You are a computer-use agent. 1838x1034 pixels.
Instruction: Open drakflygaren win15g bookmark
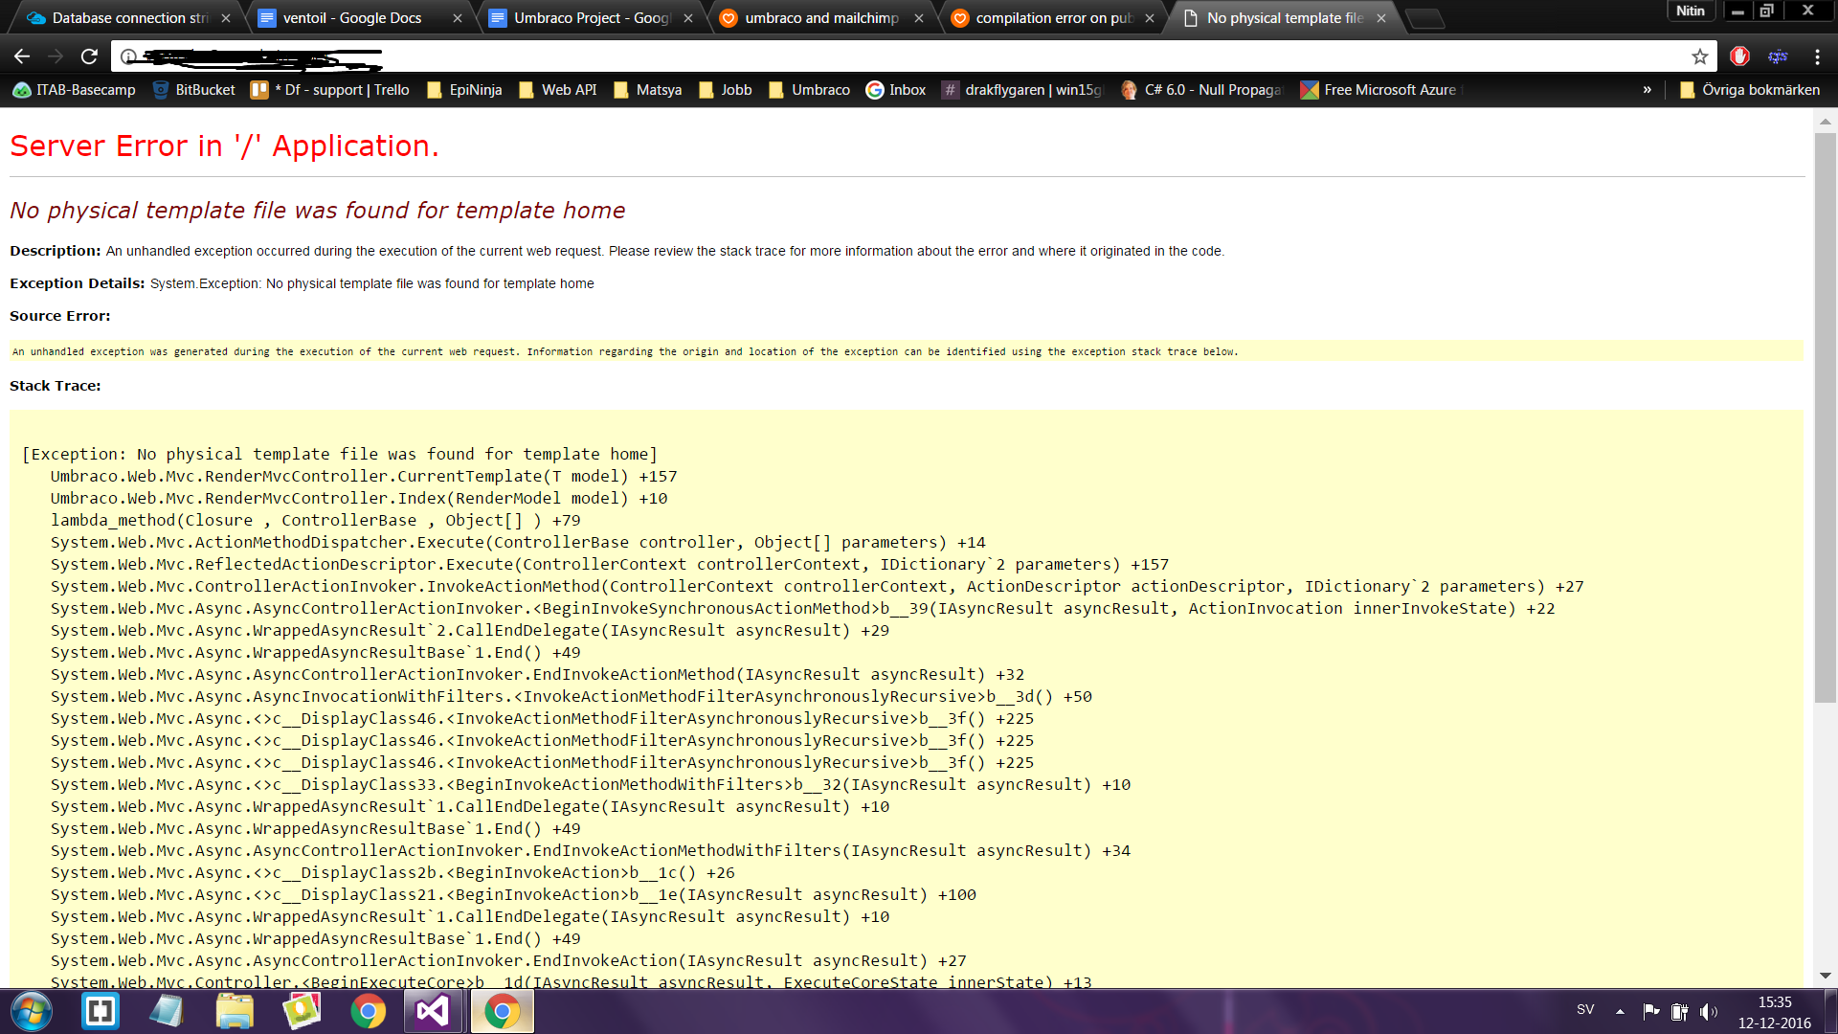tap(1022, 89)
